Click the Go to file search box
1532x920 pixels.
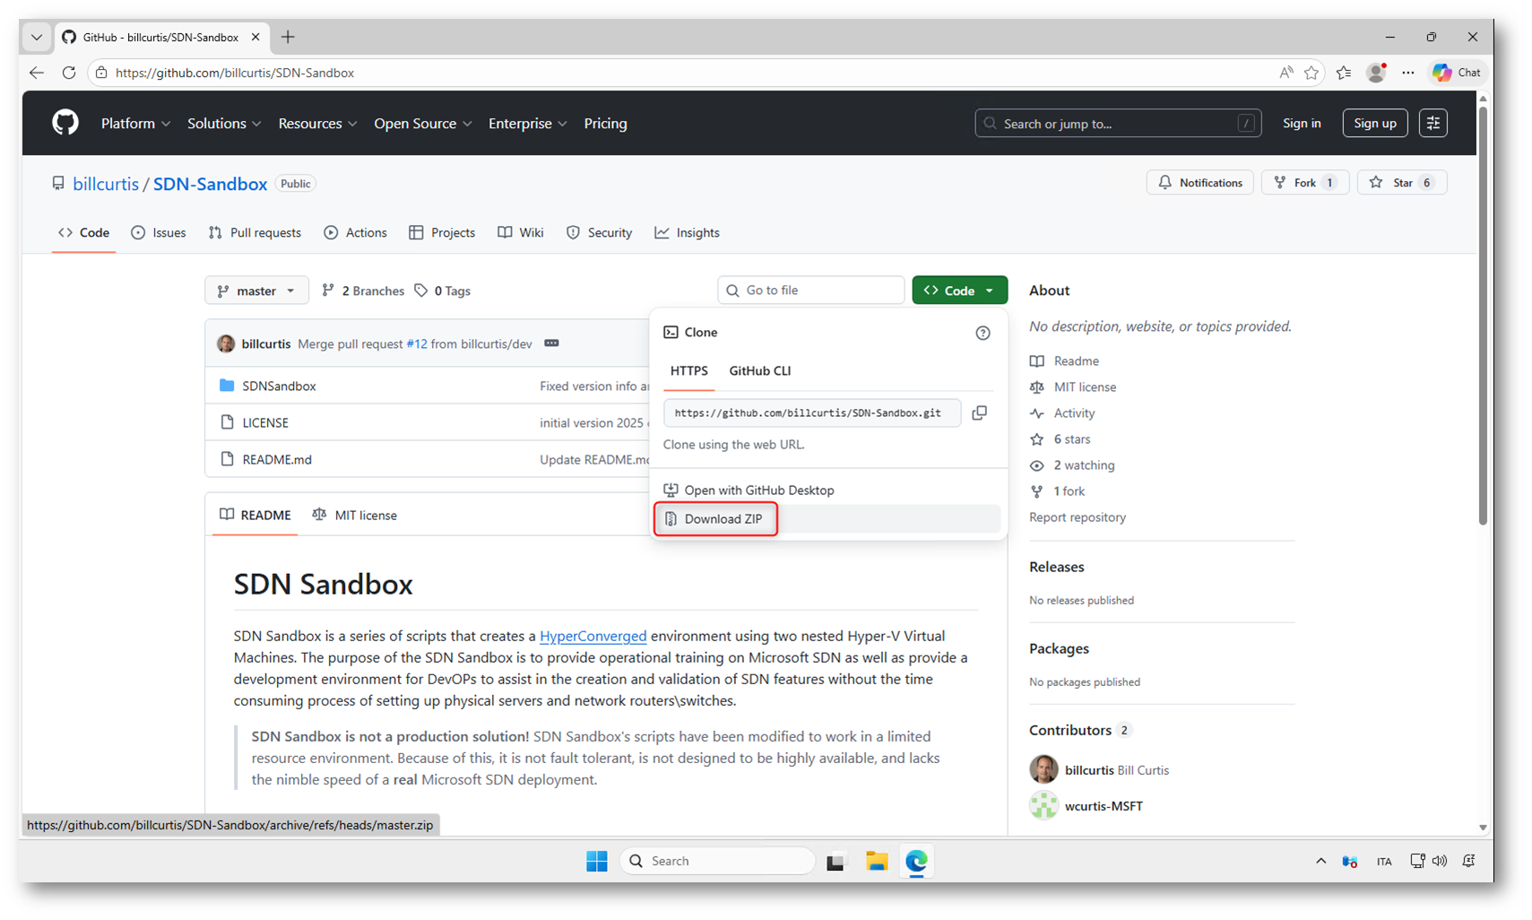[x=811, y=291]
